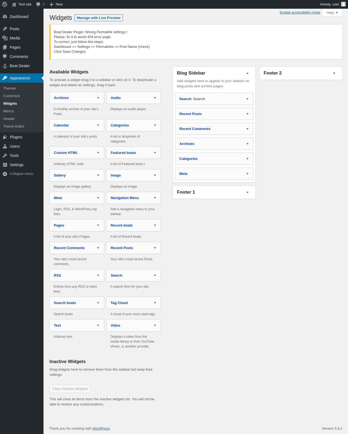Viewport: 348px width, 434px height.
Task: Click the Users person icon
Action: point(5,146)
